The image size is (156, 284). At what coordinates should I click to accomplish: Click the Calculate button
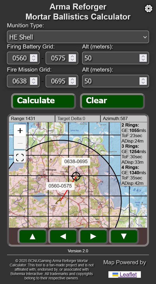[x=44, y=101]
